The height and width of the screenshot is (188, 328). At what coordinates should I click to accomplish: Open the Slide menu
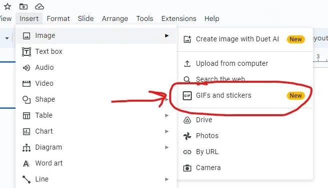coord(86,18)
